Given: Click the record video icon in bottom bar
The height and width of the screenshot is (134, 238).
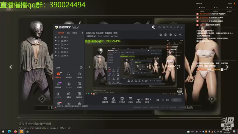Looking at the screenshot, I should pyautogui.click(x=158, y=100).
